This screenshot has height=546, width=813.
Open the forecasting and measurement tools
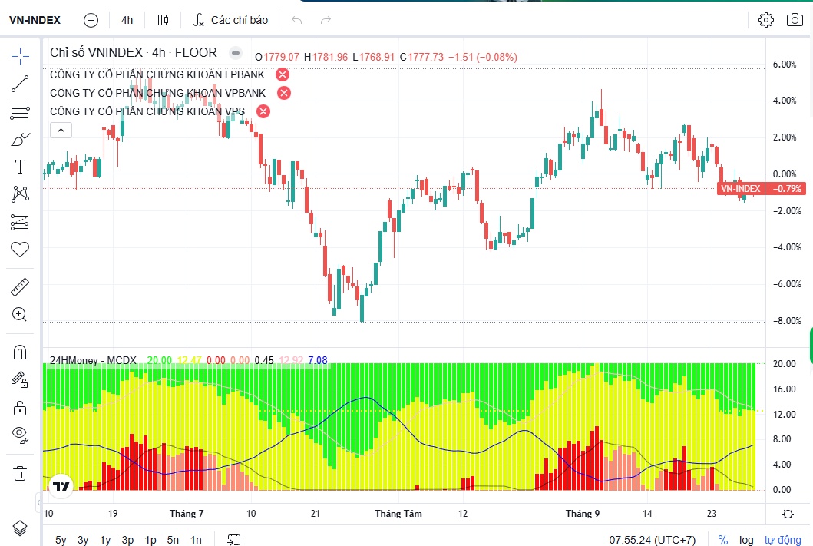[20, 222]
